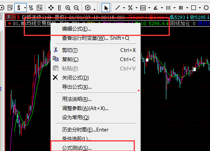Select the dollar sign tool

click(19, 8)
